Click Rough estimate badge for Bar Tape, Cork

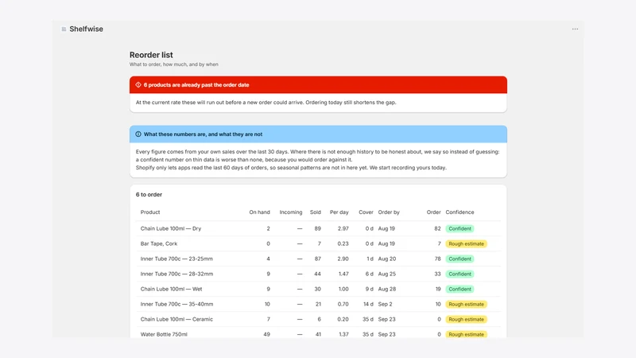(x=466, y=243)
